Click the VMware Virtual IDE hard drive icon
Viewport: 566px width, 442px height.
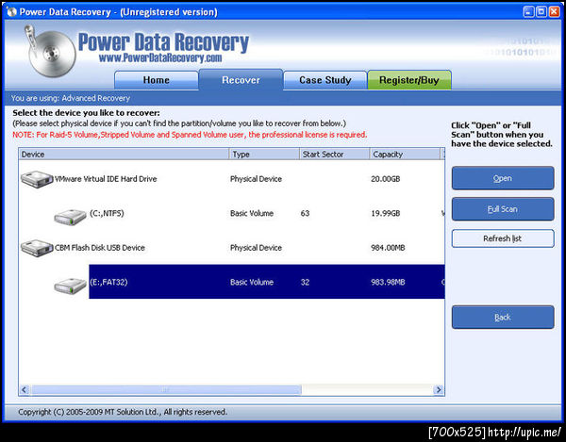37,179
